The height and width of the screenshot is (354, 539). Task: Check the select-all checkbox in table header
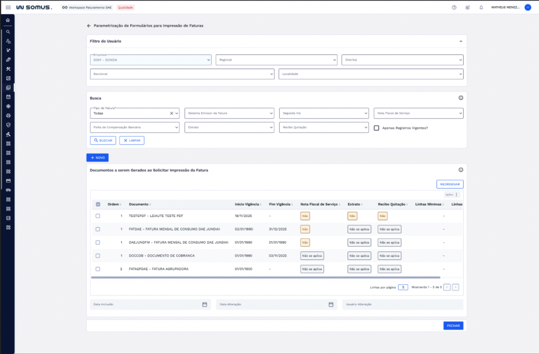(x=98, y=204)
